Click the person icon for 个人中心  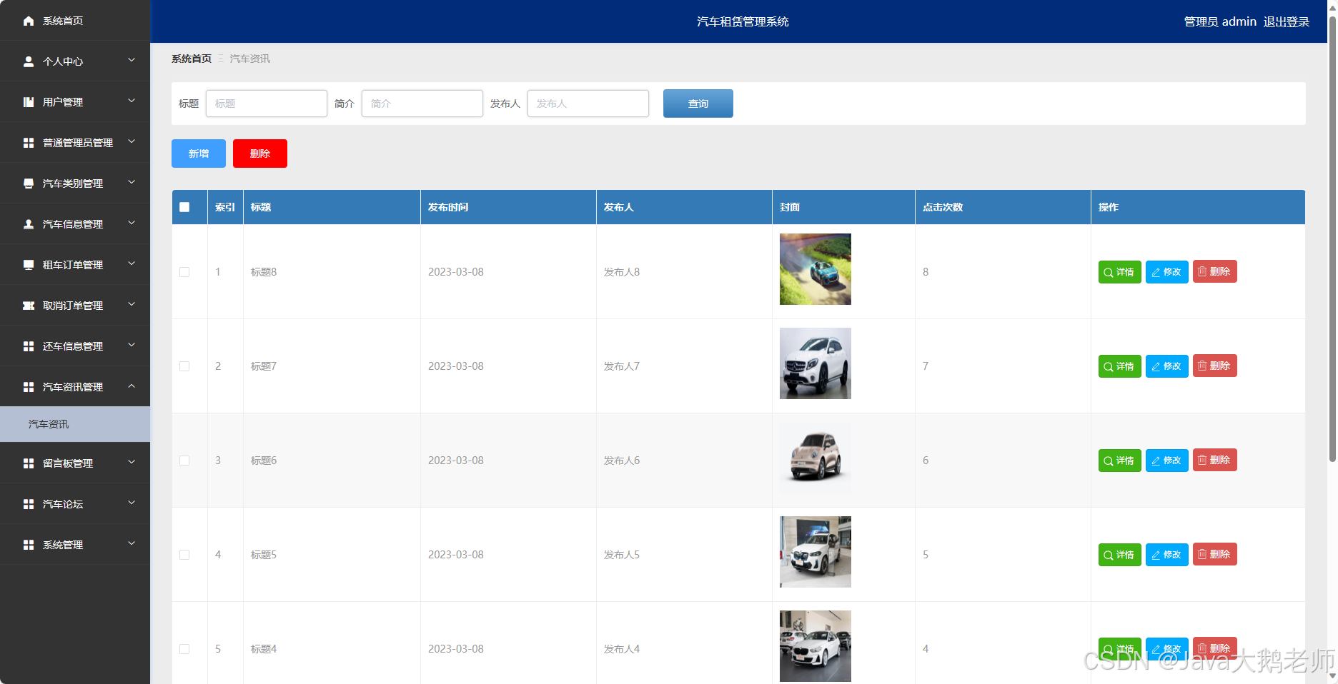(x=29, y=61)
